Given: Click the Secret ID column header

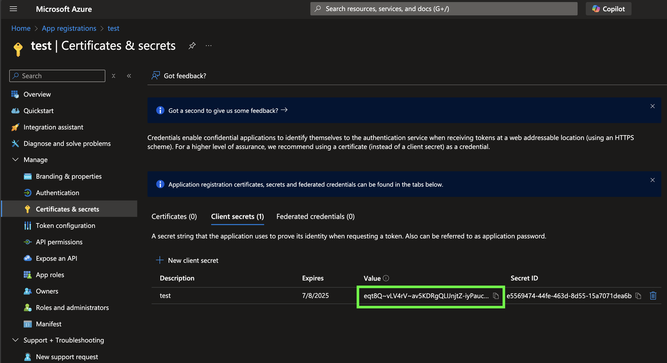Looking at the screenshot, I should [524, 278].
